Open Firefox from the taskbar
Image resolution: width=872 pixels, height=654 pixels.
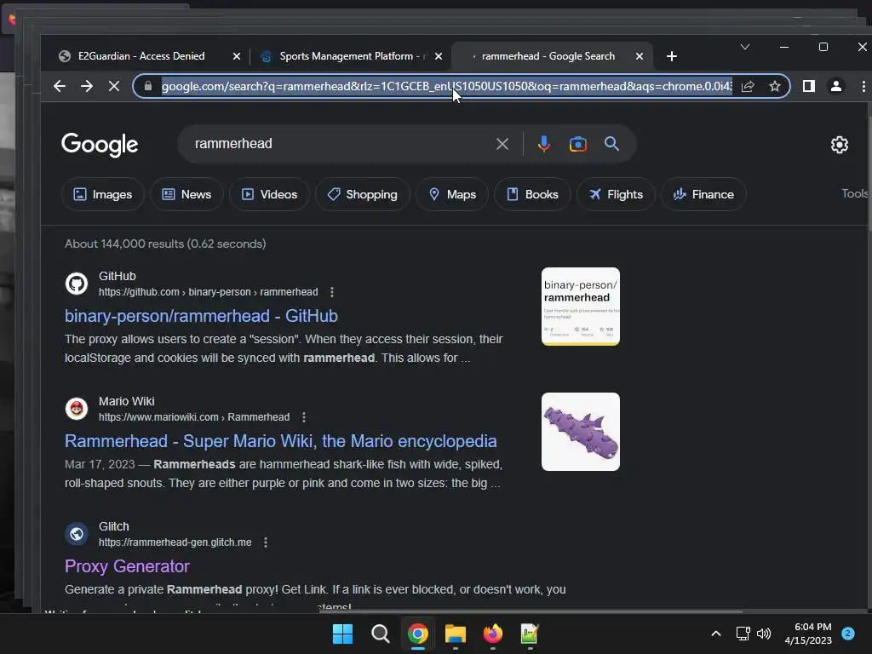tap(493, 634)
